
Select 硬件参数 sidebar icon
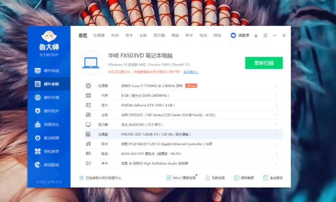click(38, 84)
